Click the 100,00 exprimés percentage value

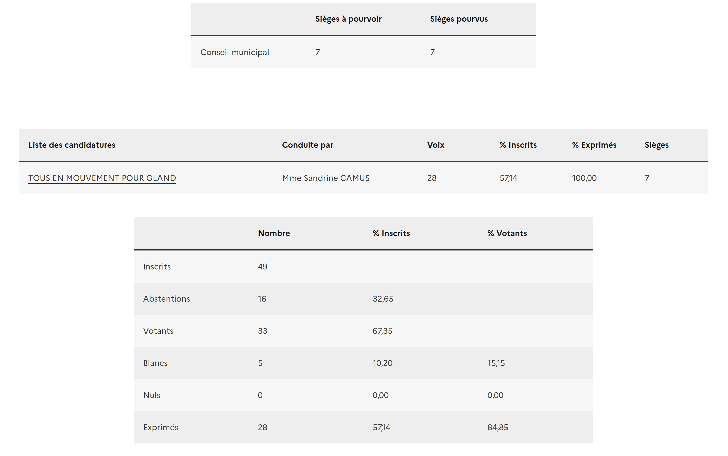click(584, 178)
